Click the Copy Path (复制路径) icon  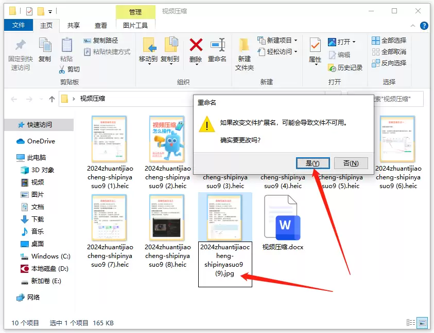tap(87, 41)
